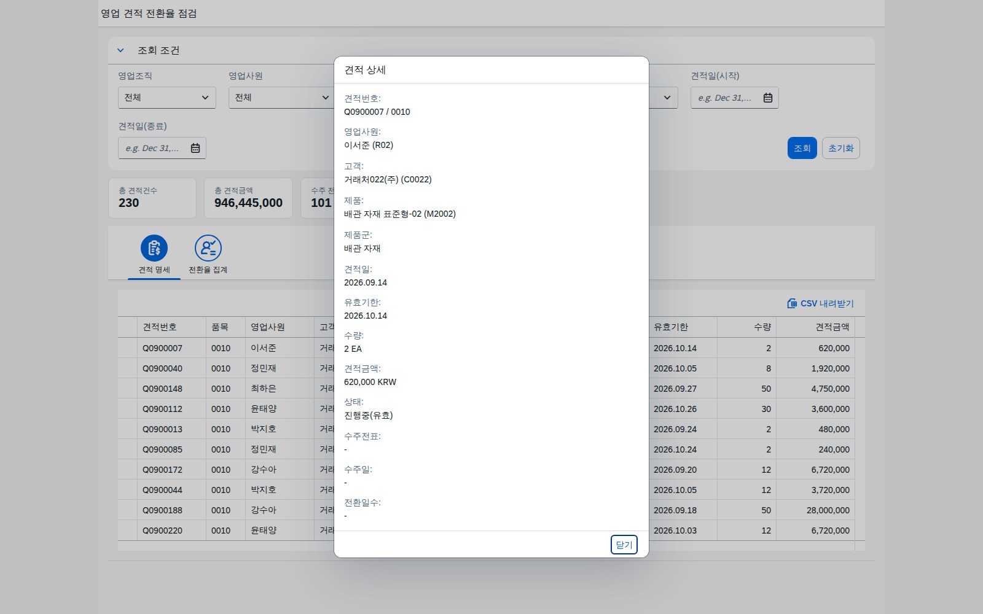Click 거래처022(주) (C0022) in dialog
Image resolution: width=983 pixels, height=614 pixels.
pos(388,179)
